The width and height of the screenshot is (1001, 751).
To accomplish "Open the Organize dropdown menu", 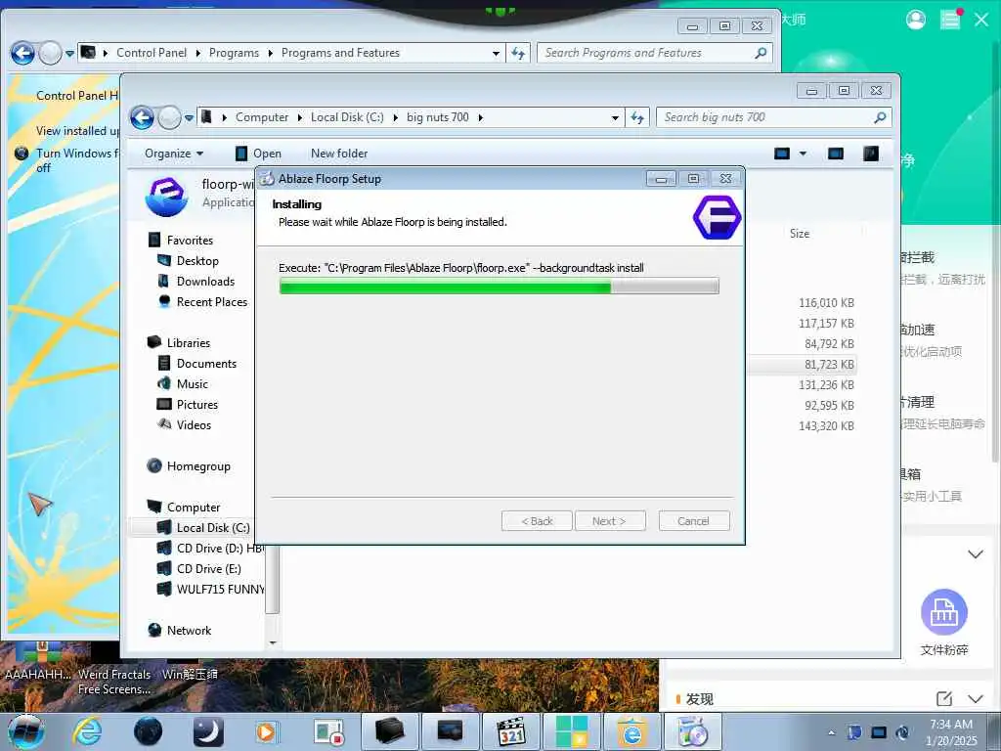I will 174,154.
